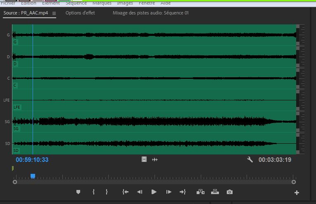The image size is (316, 204).
Task: Click the Mark Out bracket icon
Action: tap(107, 192)
